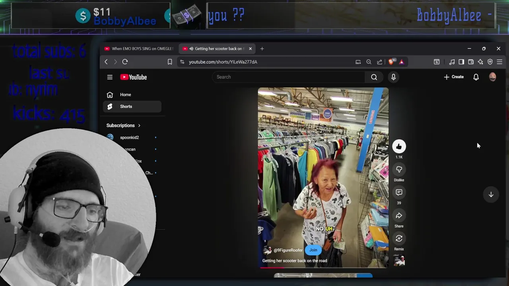Viewport: 509px width, 286px height.
Task: Go back using the browser back arrow
Action: pos(106,62)
